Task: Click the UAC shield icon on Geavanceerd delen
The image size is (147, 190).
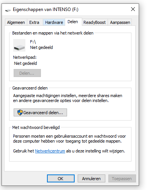Action: point(20,112)
